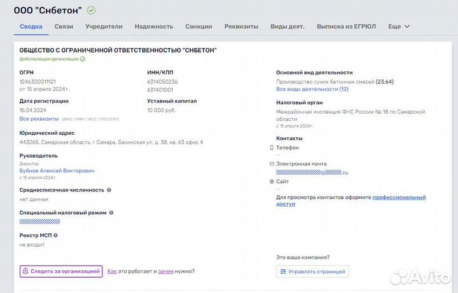Click help icon next to Реестр МСП
The width and height of the screenshot is (458, 293).
click(55, 236)
